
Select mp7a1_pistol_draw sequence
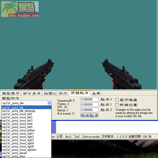27,156
